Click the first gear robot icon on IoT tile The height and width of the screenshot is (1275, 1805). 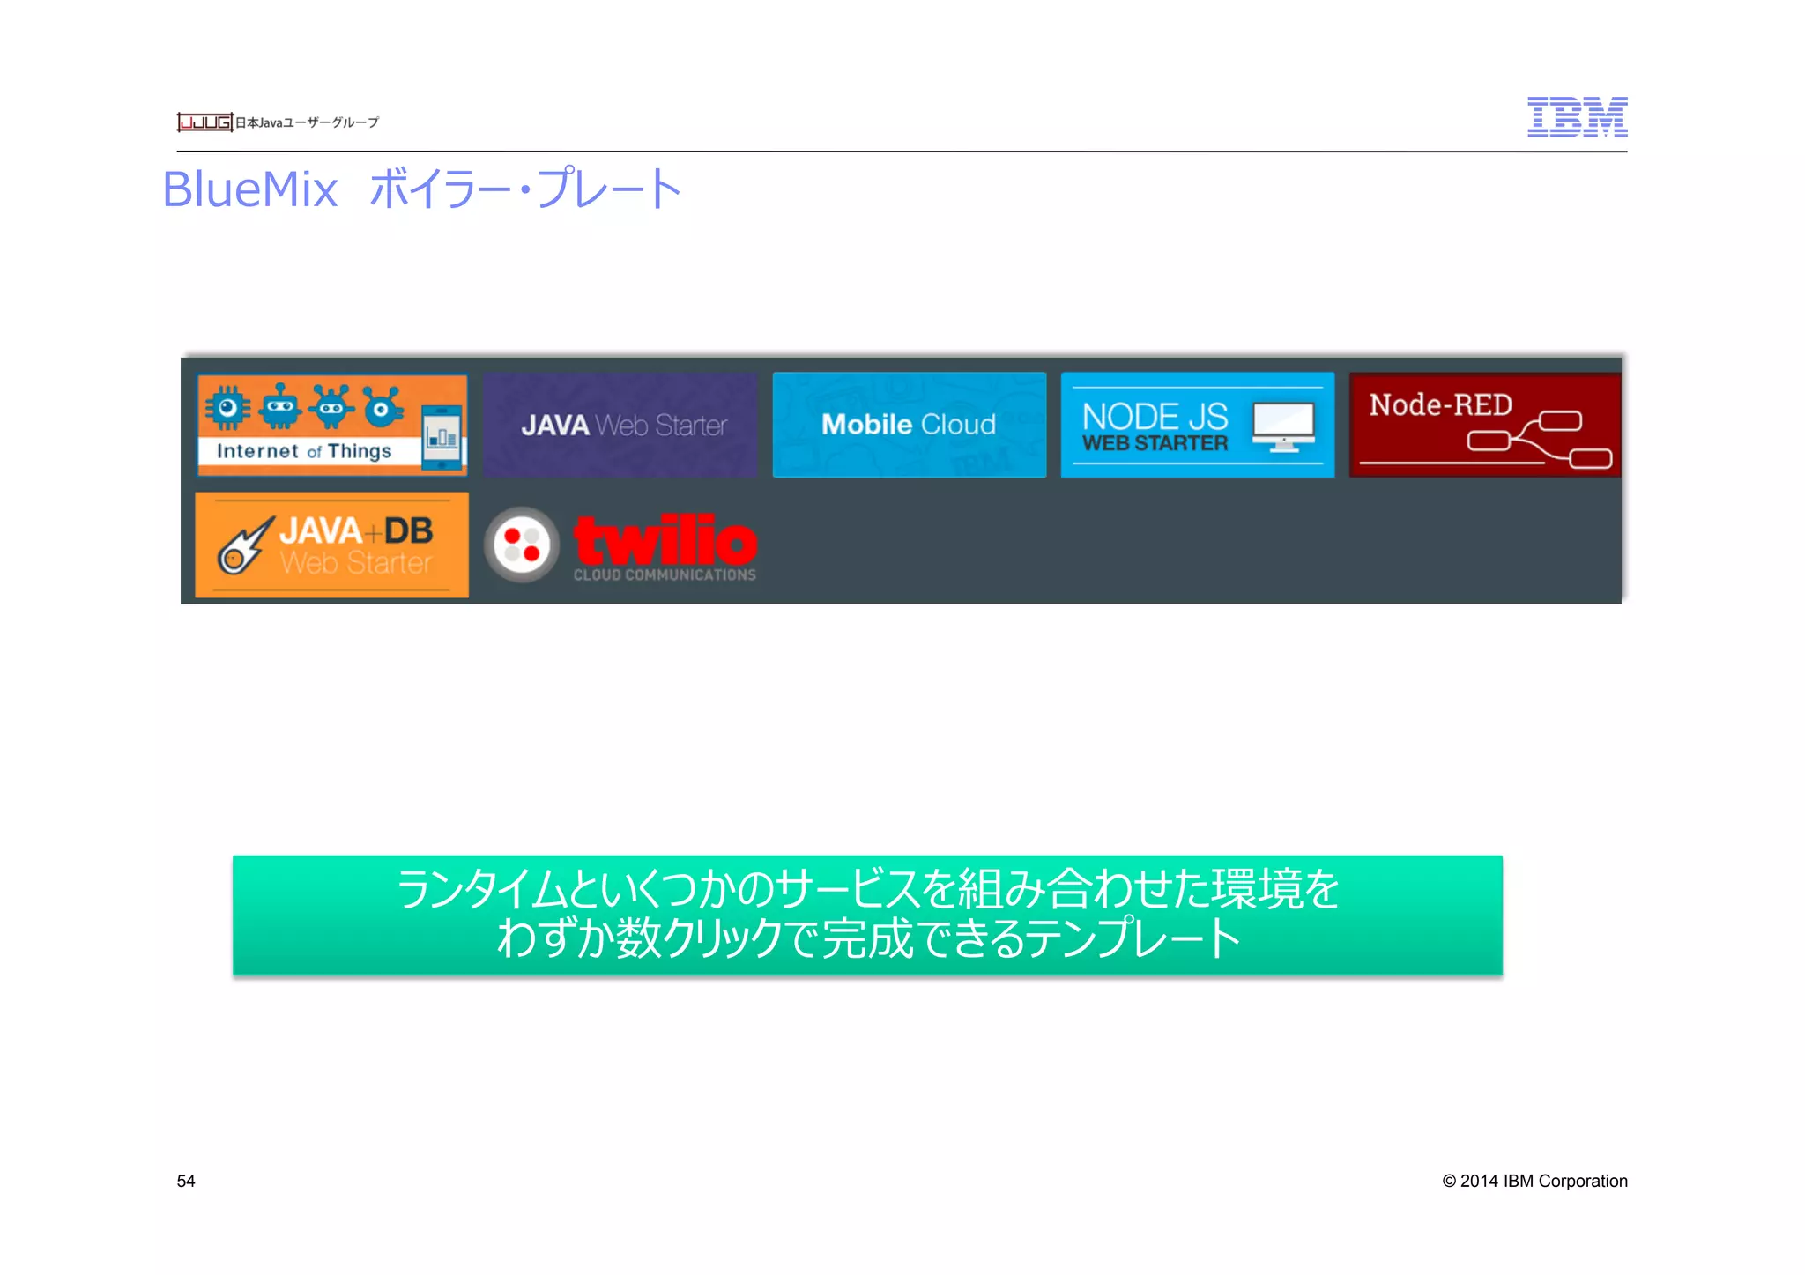pos(227,407)
